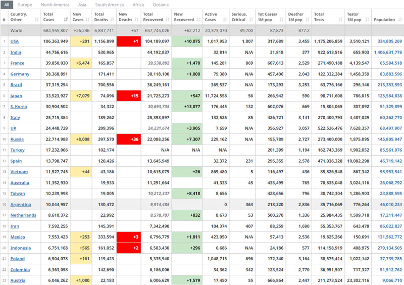Click the Brazil link

[x=16, y=85]
